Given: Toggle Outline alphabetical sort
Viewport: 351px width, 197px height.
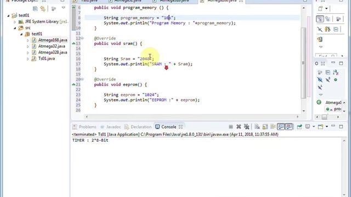Looking at the screenshot, I should click(336, 72).
